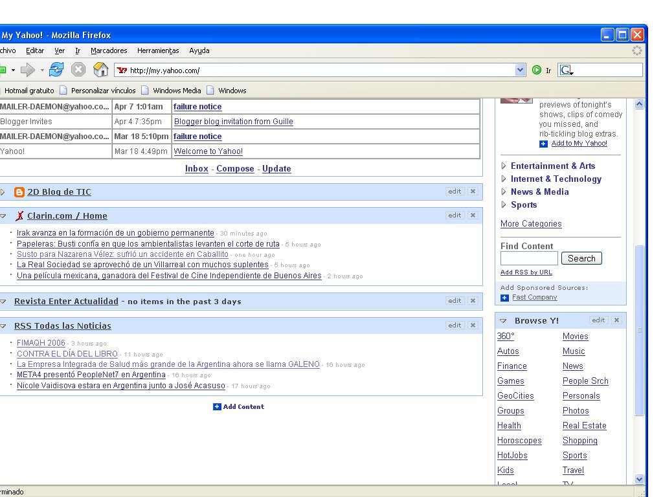Click the Windows bookmark page icon
Viewport: 663px width, 497px height.
click(210, 91)
